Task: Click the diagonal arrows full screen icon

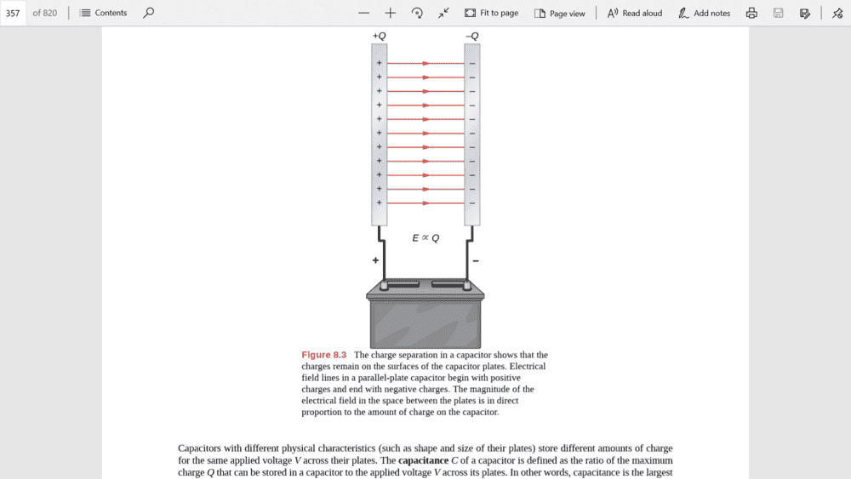Action: tap(444, 13)
